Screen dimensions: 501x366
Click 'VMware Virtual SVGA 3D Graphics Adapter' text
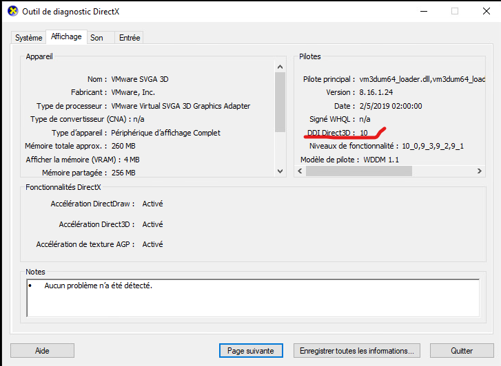(181, 106)
